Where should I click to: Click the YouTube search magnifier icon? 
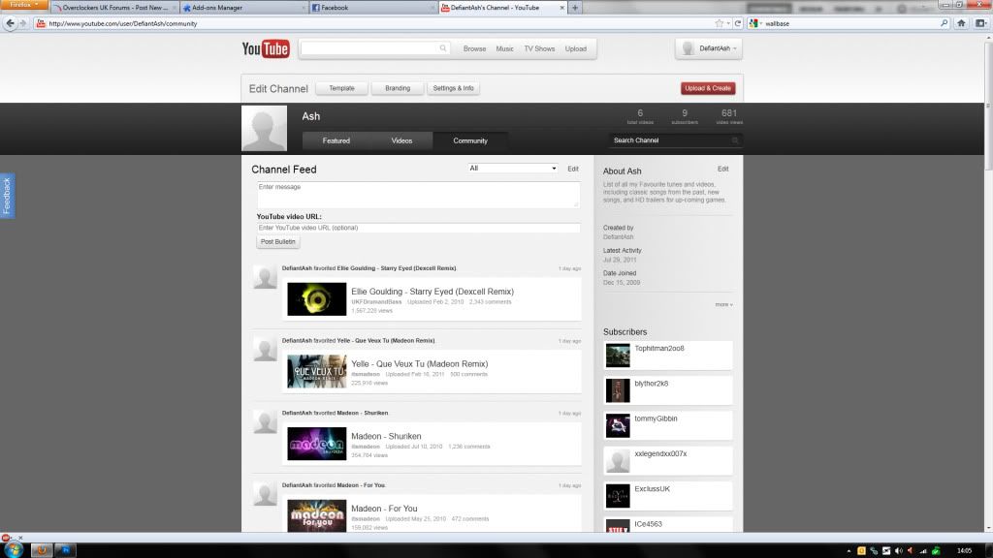pos(444,48)
